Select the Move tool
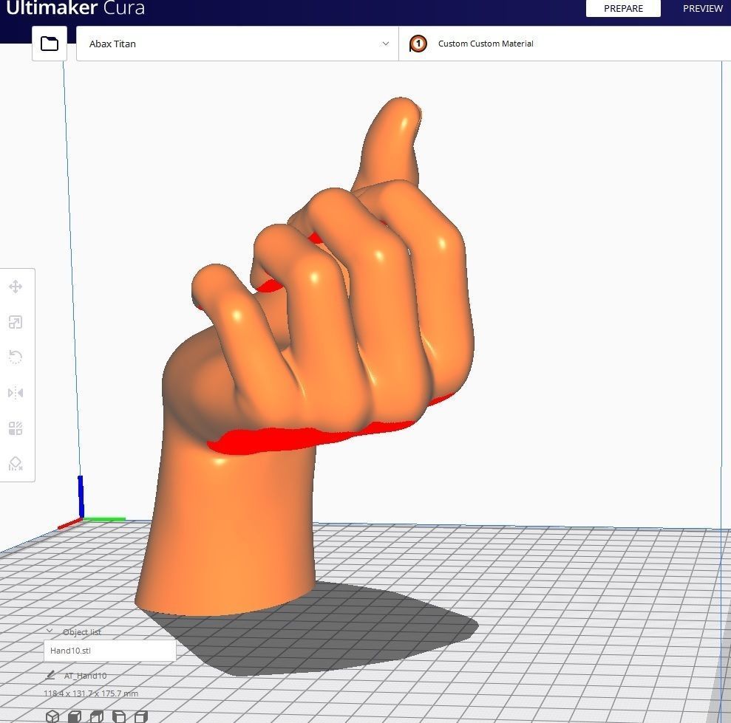 (16, 287)
